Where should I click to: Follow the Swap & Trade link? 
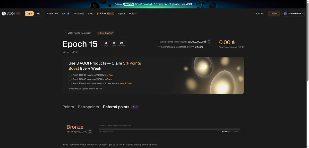pos(125,83)
